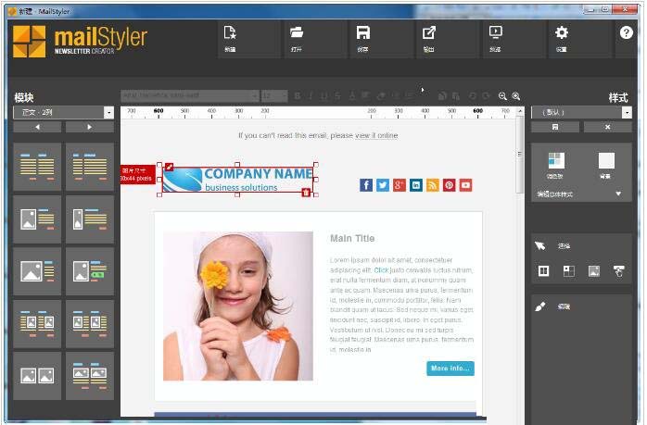Click the 'More info...' button in the email
The height and width of the screenshot is (425, 647).
click(450, 368)
